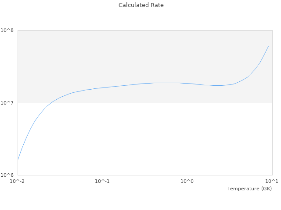Select the 10^1 x-axis tick label
The image size is (281, 210).
272,181
